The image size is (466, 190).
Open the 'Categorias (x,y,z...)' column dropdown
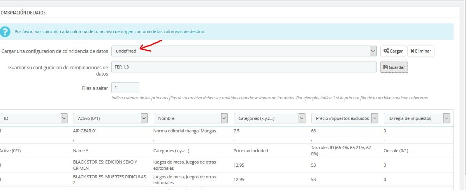tap(269, 118)
